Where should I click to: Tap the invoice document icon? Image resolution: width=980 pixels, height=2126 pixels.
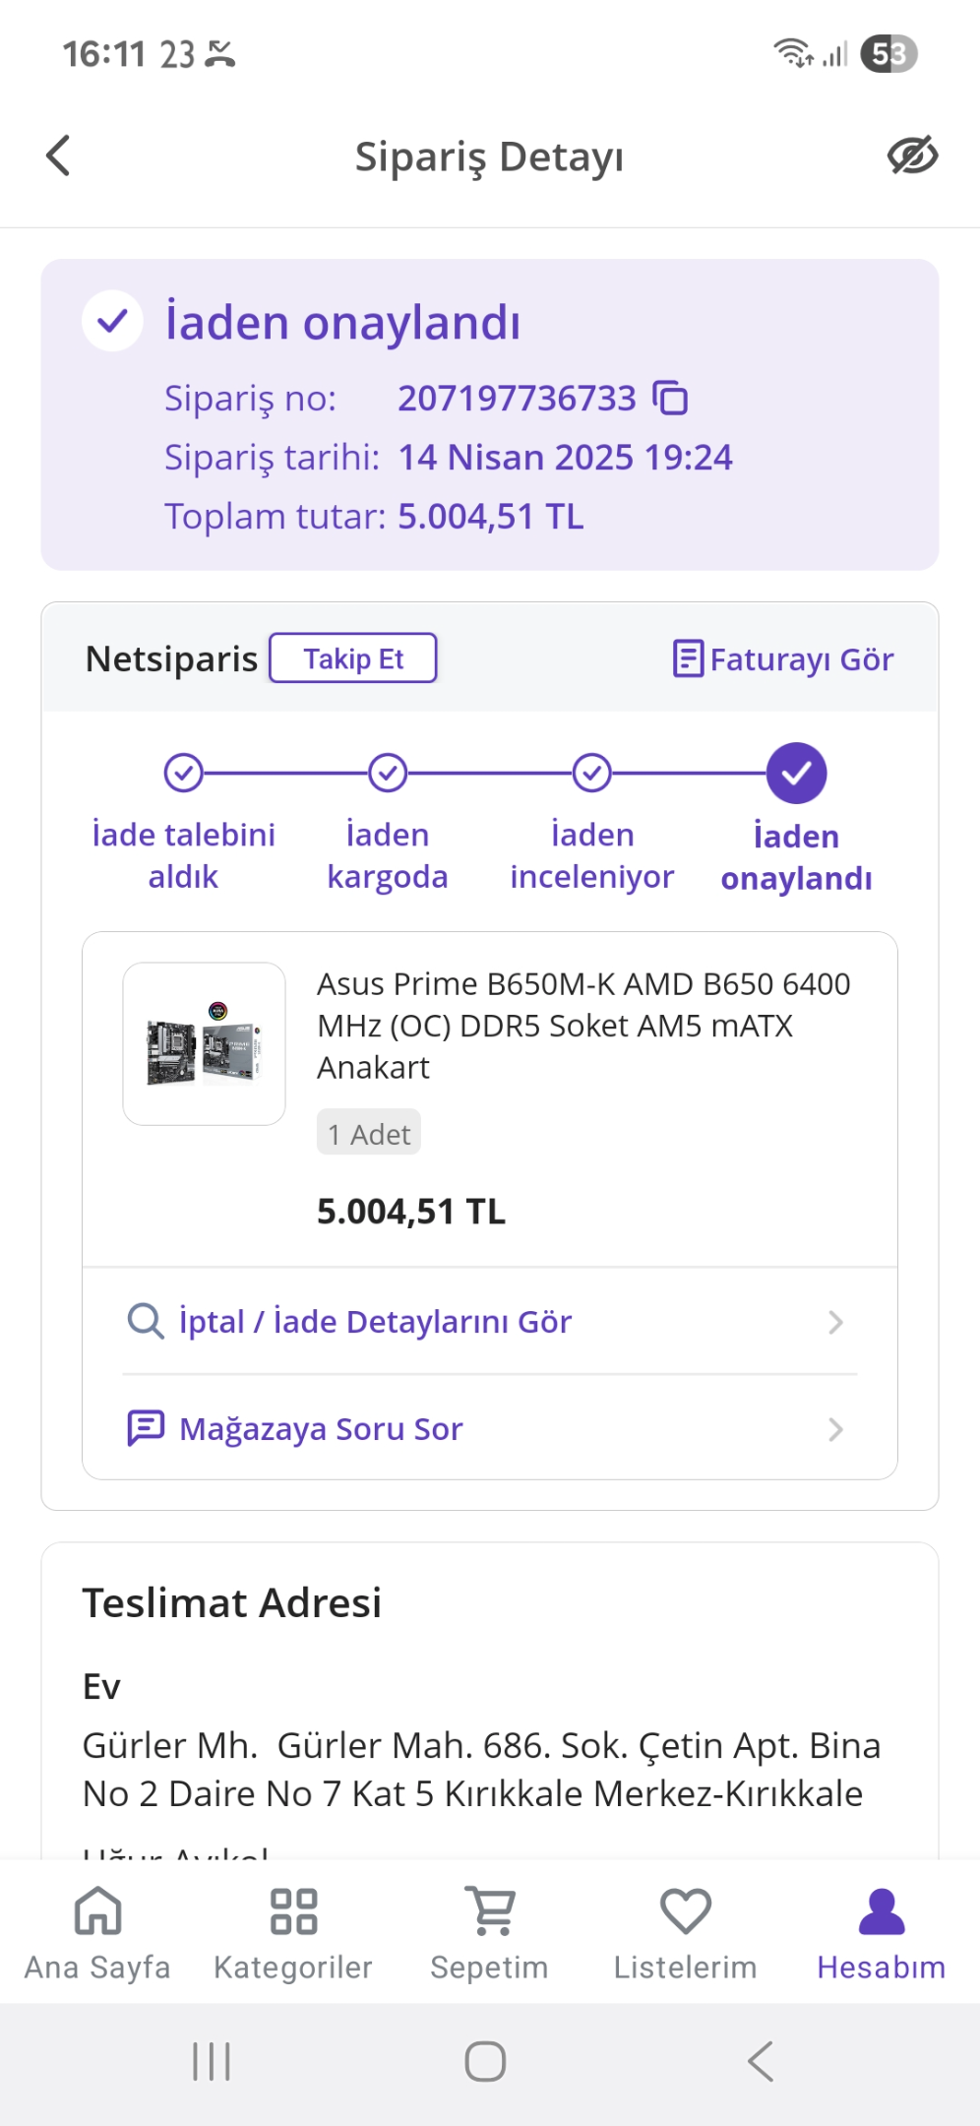point(688,658)
